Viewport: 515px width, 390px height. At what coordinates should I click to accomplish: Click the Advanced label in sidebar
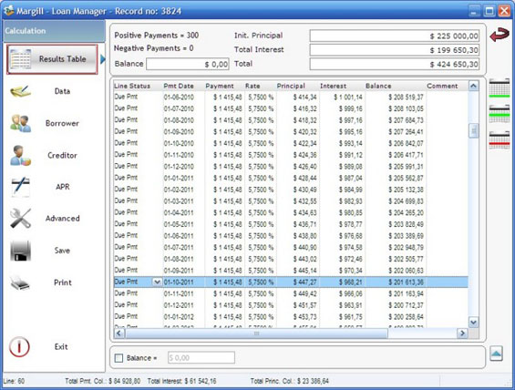coord(62,219)
